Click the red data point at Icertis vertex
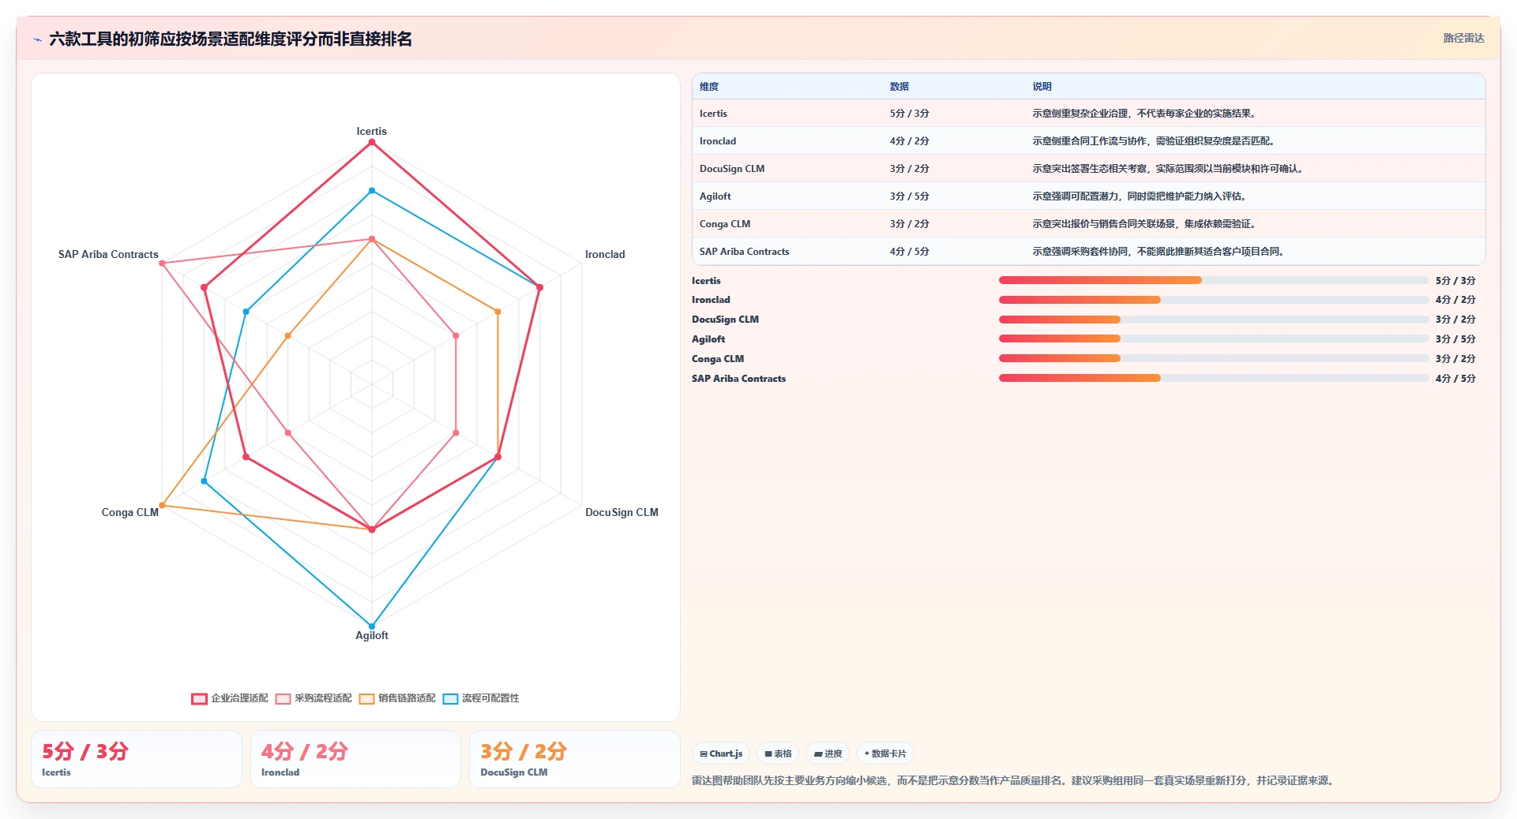 [372, 143]
